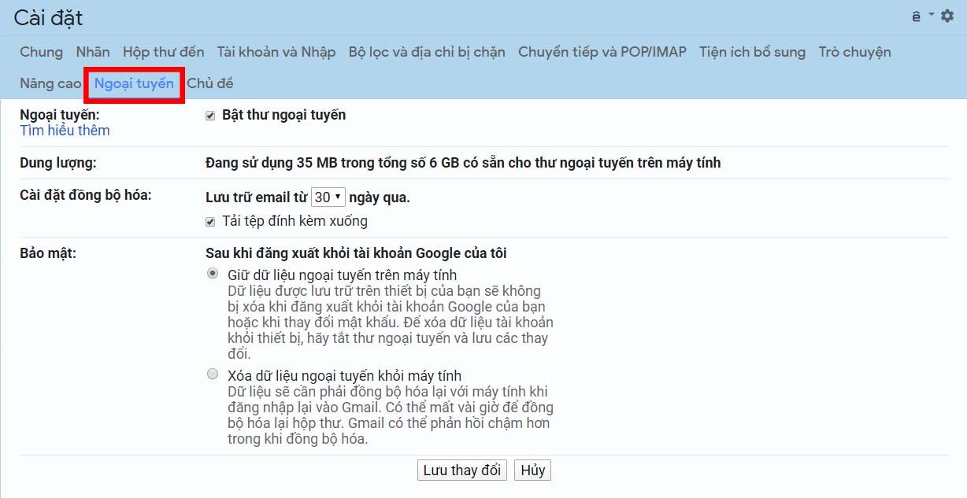This screenshot has width=967, height=498.
Task: Switch to the Chung tab
Action: 41,52
